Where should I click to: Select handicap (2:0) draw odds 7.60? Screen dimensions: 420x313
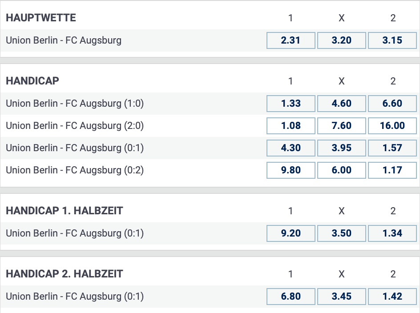click(x=342, y=126)
